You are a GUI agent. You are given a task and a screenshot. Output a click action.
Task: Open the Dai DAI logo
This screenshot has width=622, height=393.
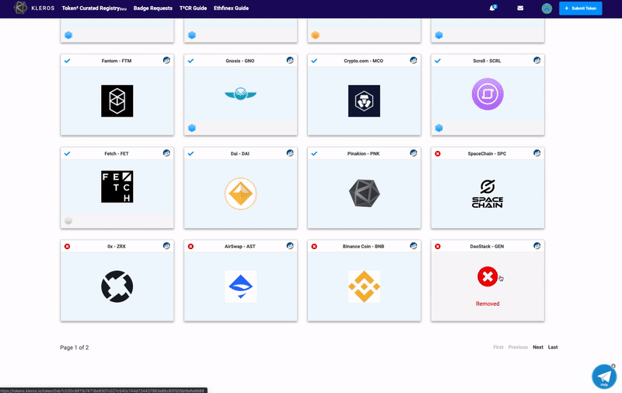point(240,194)
